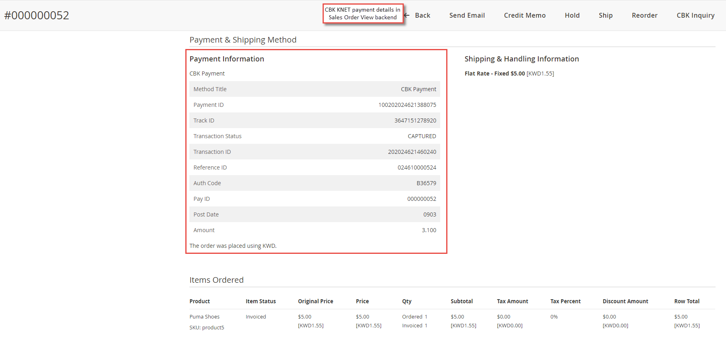Click the Item Status column header

coord(260,301)
